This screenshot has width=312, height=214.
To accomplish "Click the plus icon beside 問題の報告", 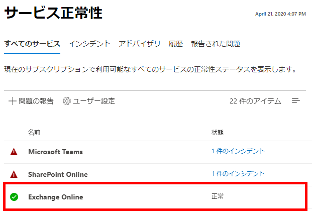I will click(13, 101).
